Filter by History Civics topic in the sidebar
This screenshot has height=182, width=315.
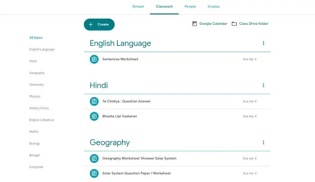coord(39,108)
